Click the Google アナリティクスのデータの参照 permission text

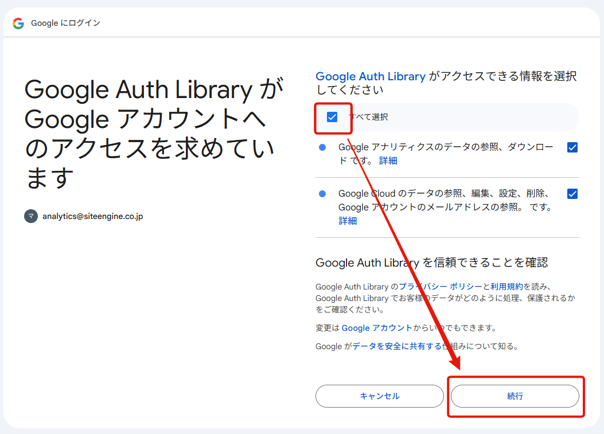[x=446, y=154]
